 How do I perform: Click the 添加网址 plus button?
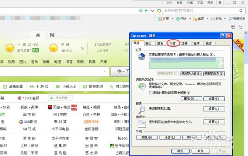point(61,98)
